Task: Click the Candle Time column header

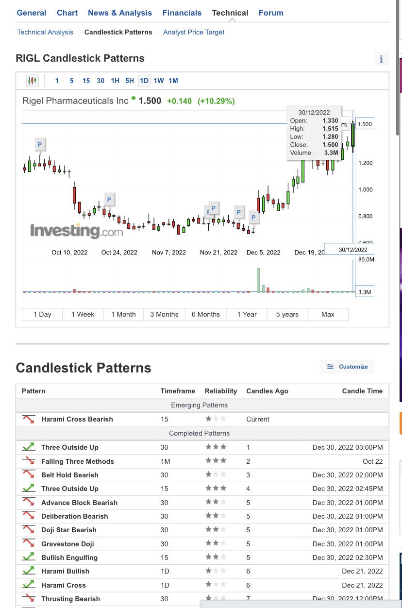Action: [x=362, y=391]
